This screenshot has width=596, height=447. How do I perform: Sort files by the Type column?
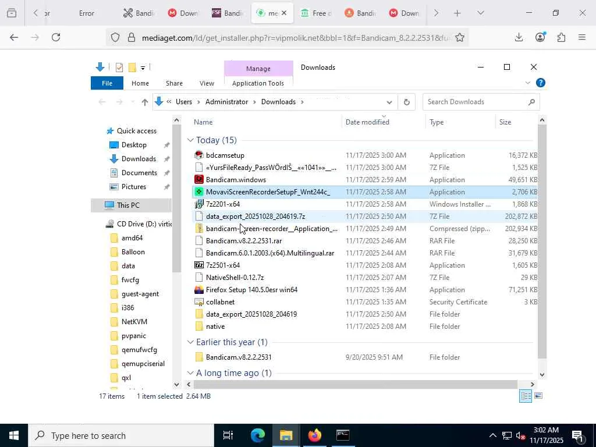(x=437, y=122)
